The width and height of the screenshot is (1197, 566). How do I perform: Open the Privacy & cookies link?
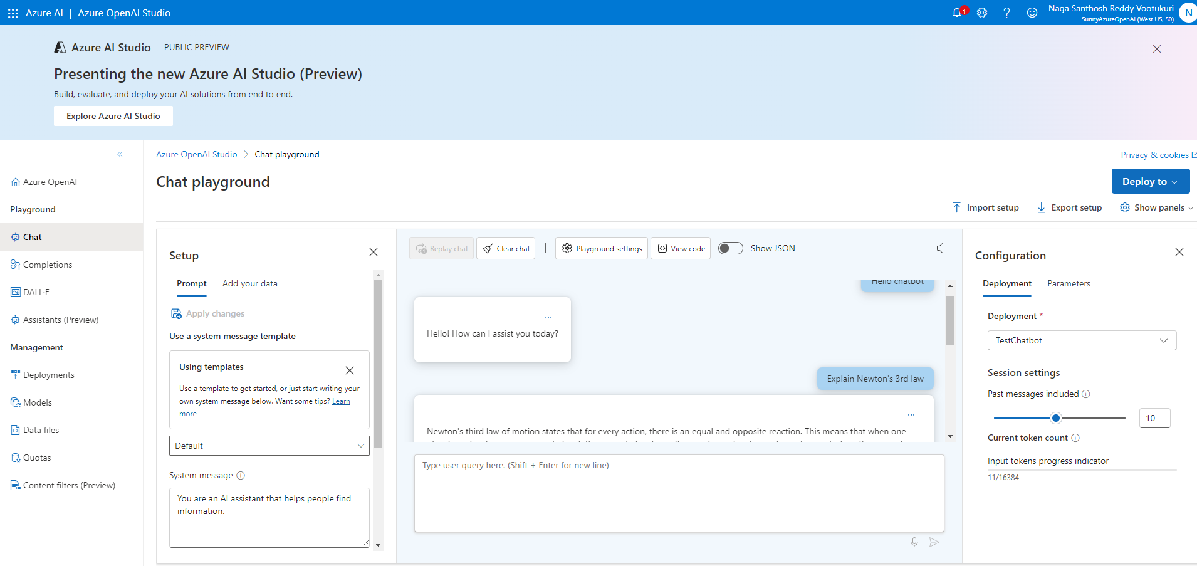coord(1155,154)
